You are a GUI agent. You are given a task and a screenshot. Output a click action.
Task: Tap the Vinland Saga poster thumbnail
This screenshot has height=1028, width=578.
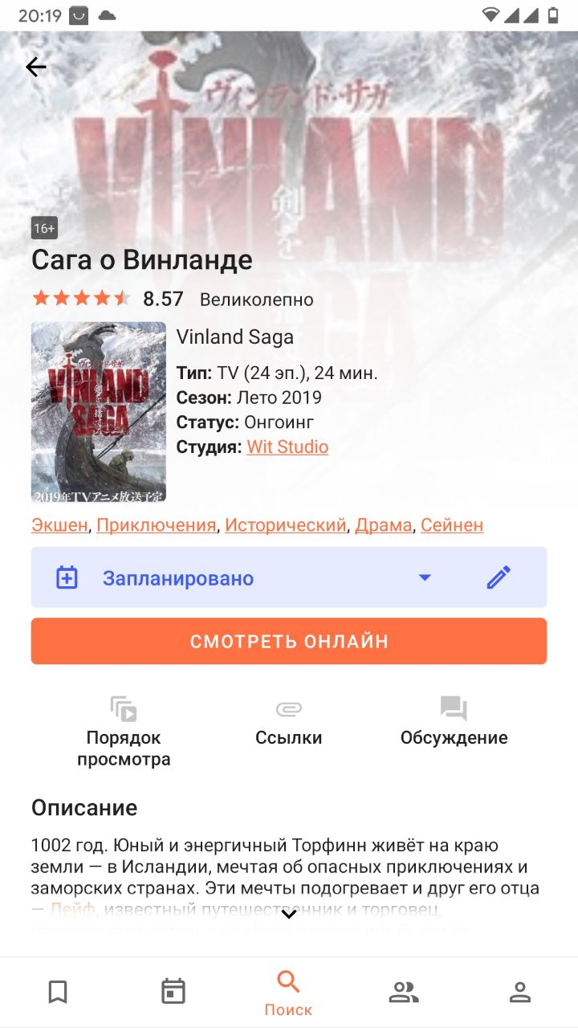point(99,412)
